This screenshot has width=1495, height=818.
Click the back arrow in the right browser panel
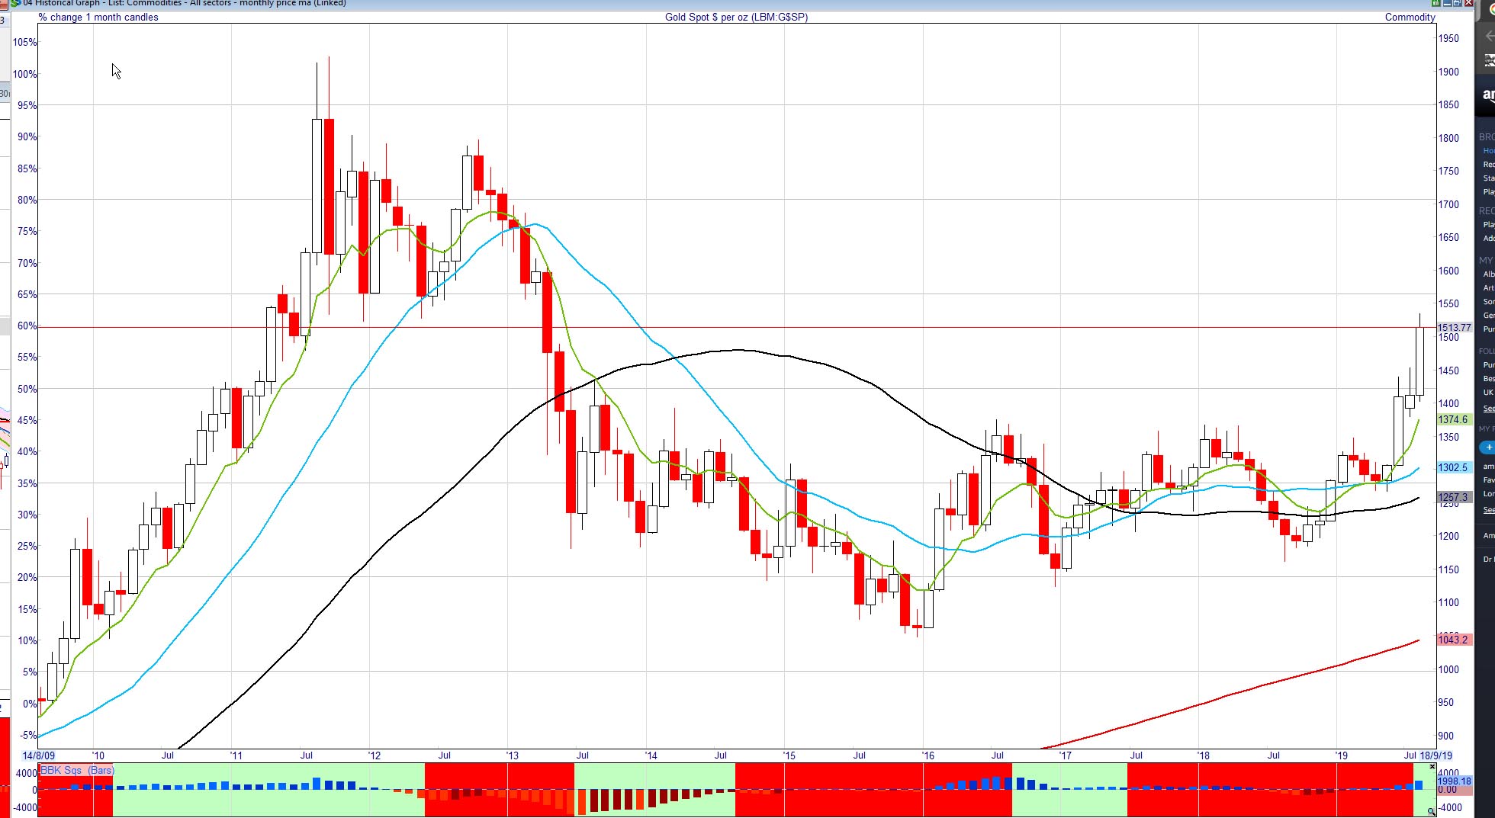(1489, 36)
